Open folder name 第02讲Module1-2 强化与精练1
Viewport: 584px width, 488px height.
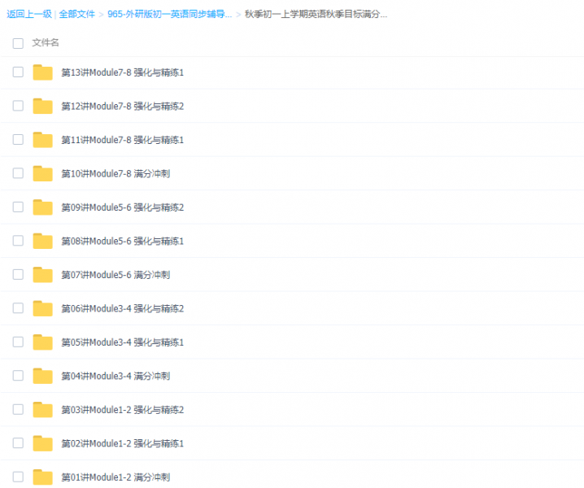pyautogui.click(x=123, y=443)
